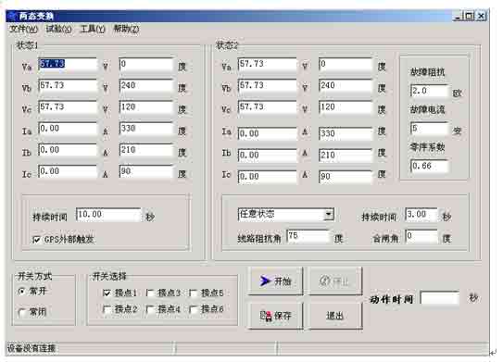Click the app icon in title bar
The width and height of the screenshot is (503, 362).
tap(12, 16)
